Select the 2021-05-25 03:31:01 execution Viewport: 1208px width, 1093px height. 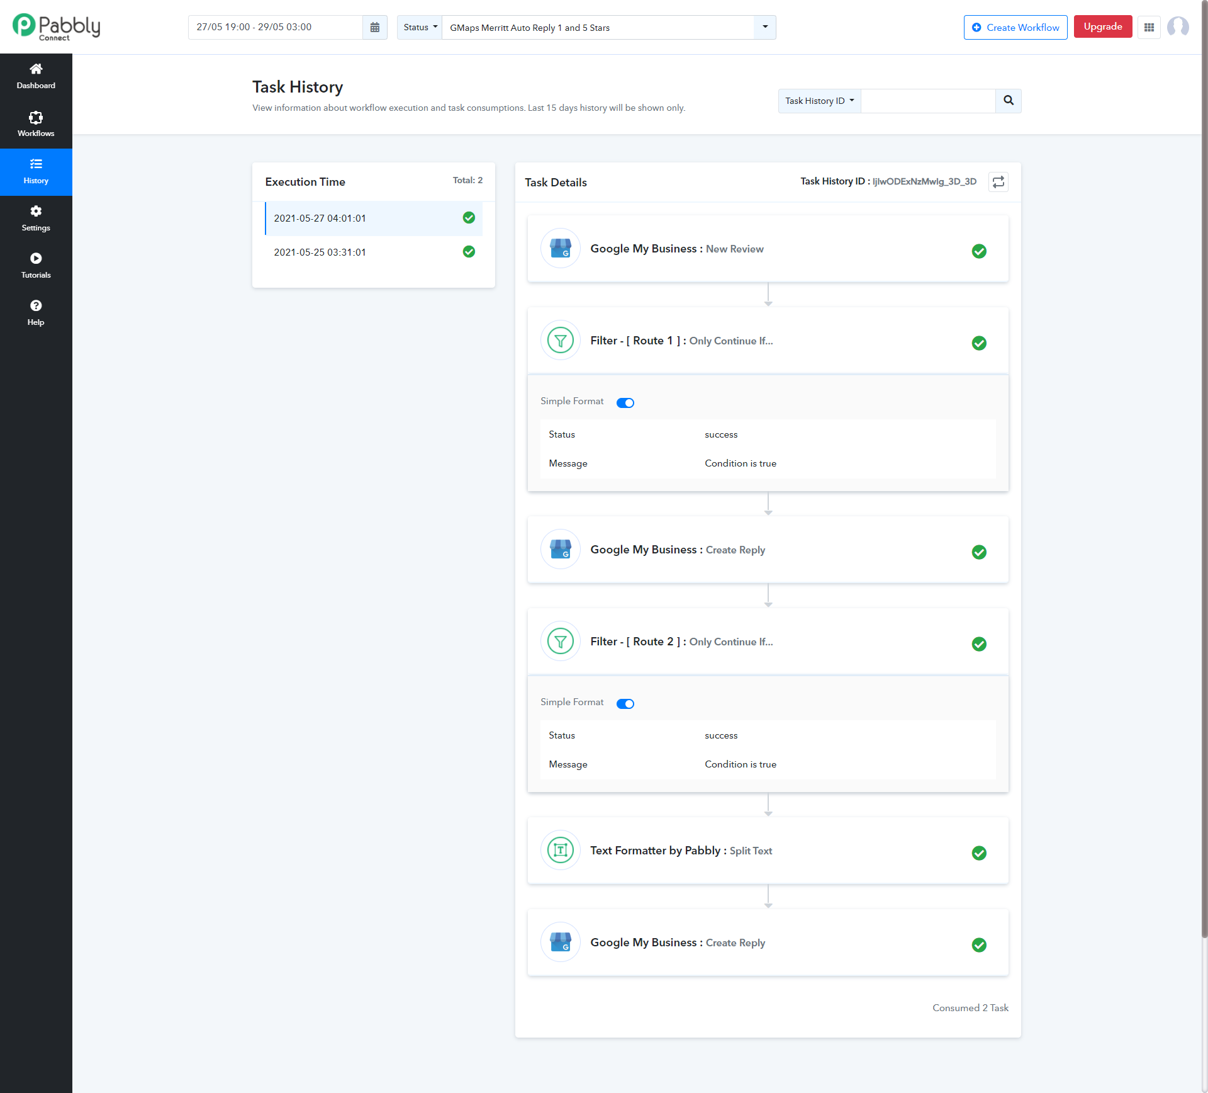pyautogui.click(x=374, y=252)
